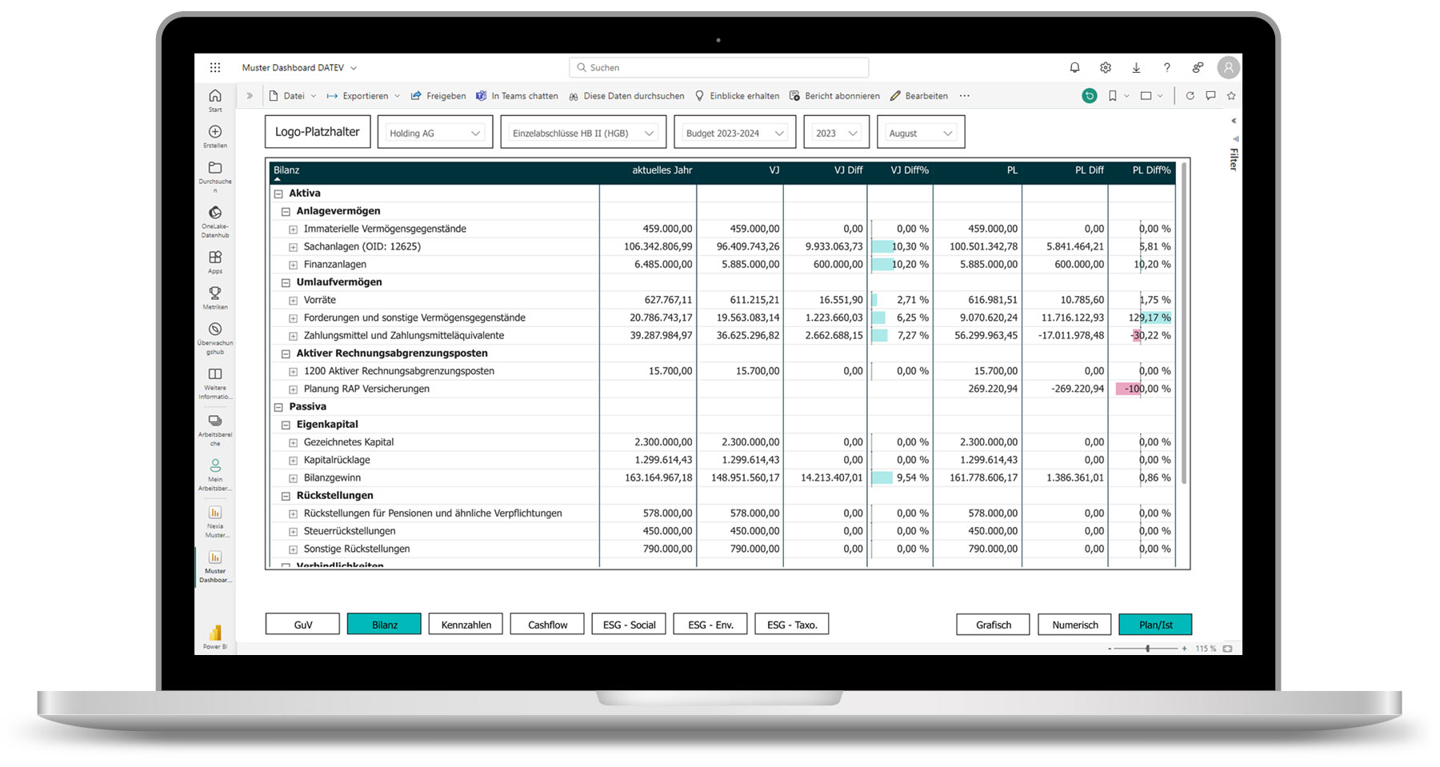This screenshot has height=767, width=1440.
Task: Select the Plan/Ist display mode
Action: [x=1155, y=624]
